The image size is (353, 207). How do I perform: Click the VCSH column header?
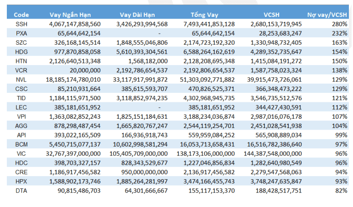[271, 15]
